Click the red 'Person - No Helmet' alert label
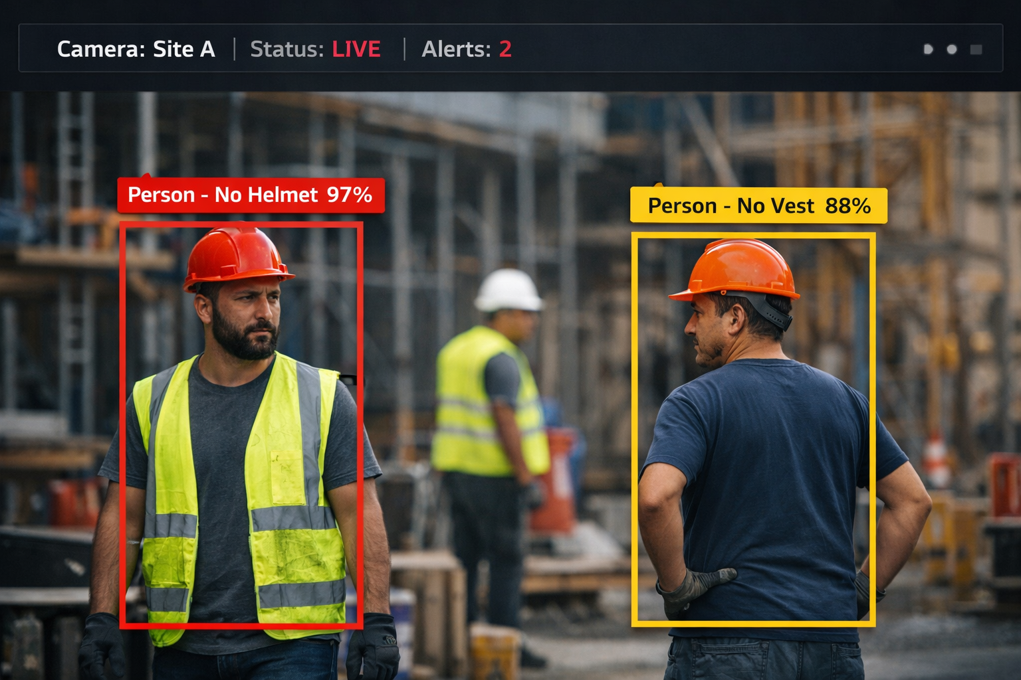Image resolution: width=1021 pixels, height=680 pixels. 251,195
